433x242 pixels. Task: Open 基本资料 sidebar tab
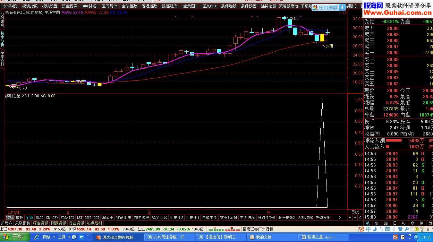tap(2, 58)
